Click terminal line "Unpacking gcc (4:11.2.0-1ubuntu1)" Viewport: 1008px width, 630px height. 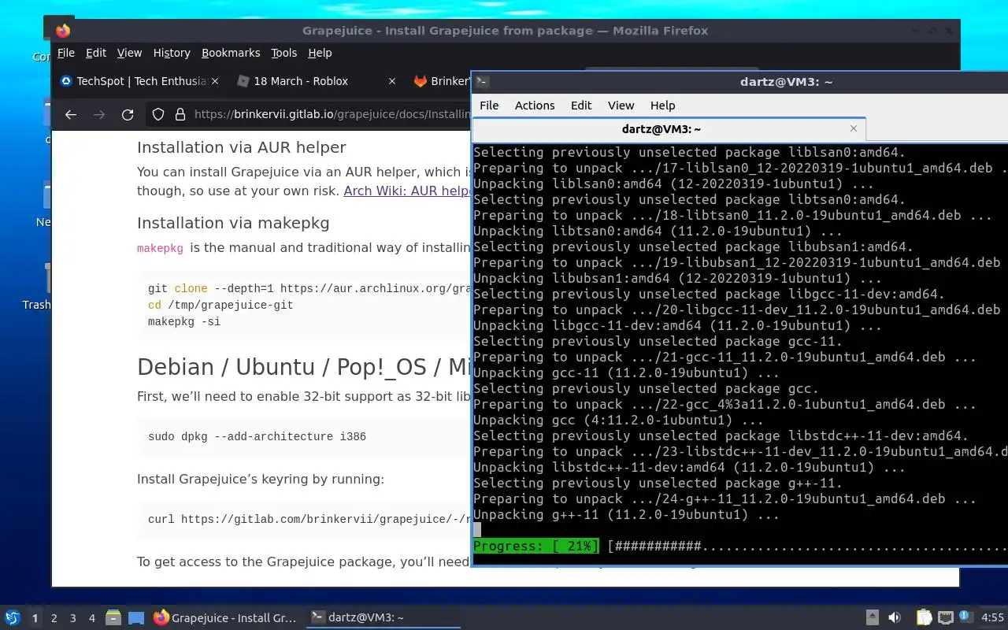[x=618, y=420]
